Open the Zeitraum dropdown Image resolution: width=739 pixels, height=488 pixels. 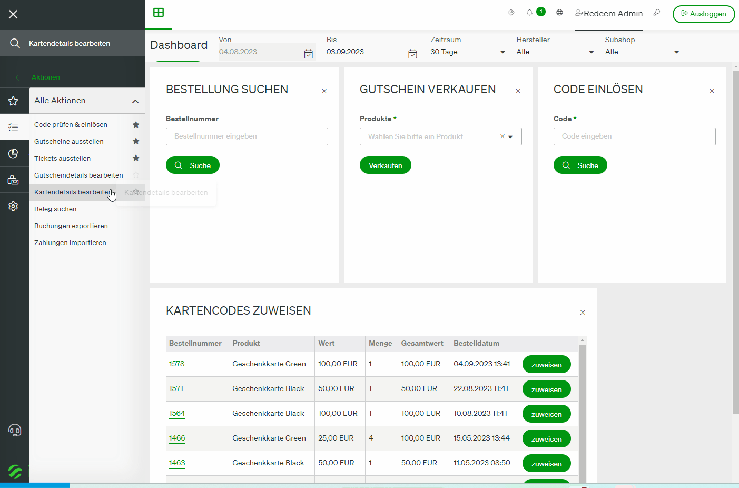pos(468,52)
